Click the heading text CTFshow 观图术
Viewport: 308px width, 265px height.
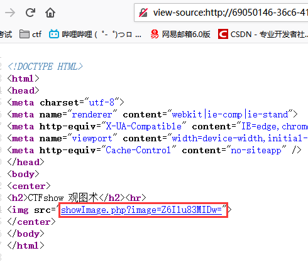(x=63, y=198)
